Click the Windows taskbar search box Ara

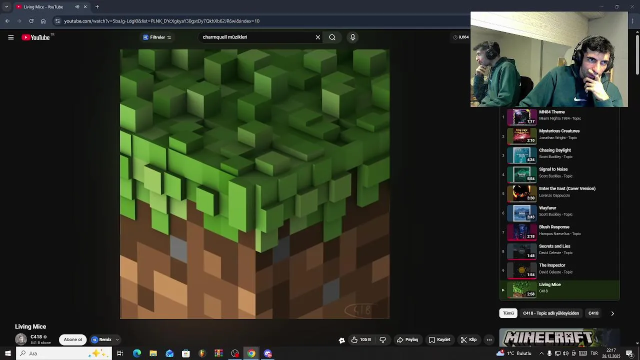64,353
